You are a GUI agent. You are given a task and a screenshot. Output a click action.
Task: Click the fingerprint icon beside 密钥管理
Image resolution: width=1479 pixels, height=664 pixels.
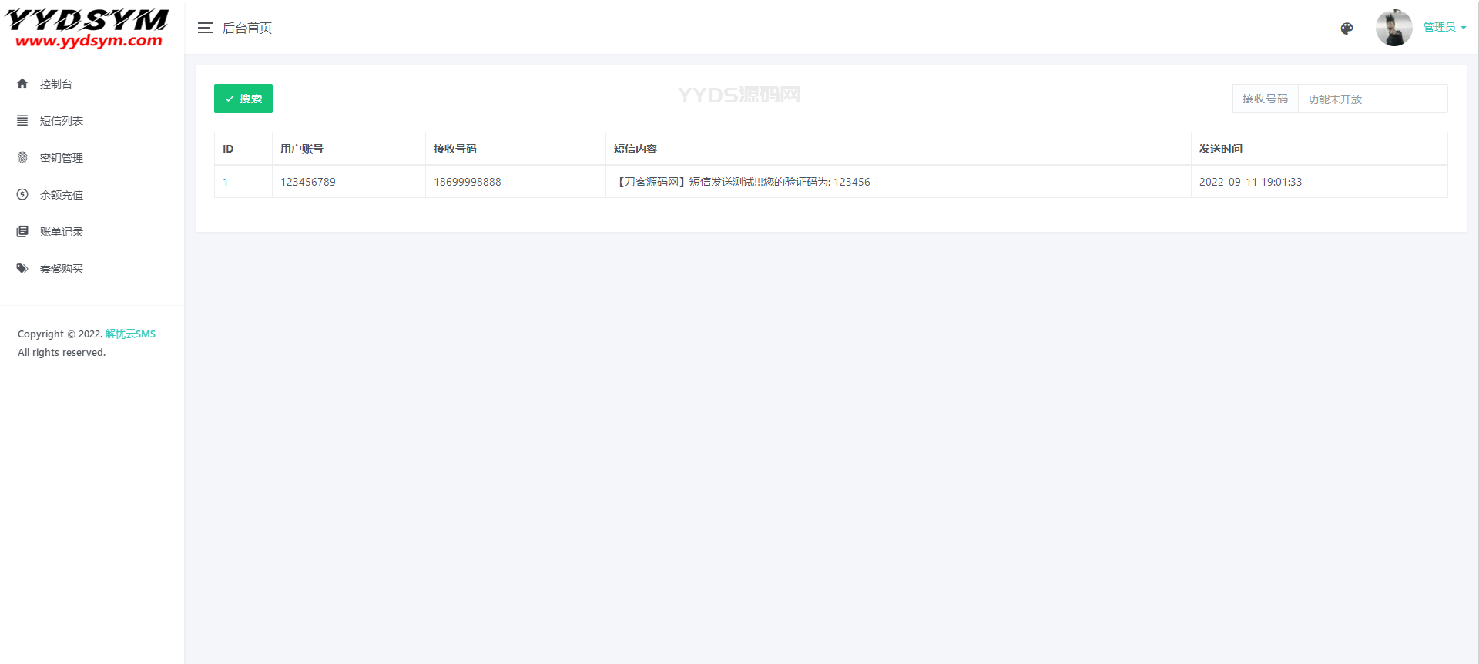[x=22, y=157]
